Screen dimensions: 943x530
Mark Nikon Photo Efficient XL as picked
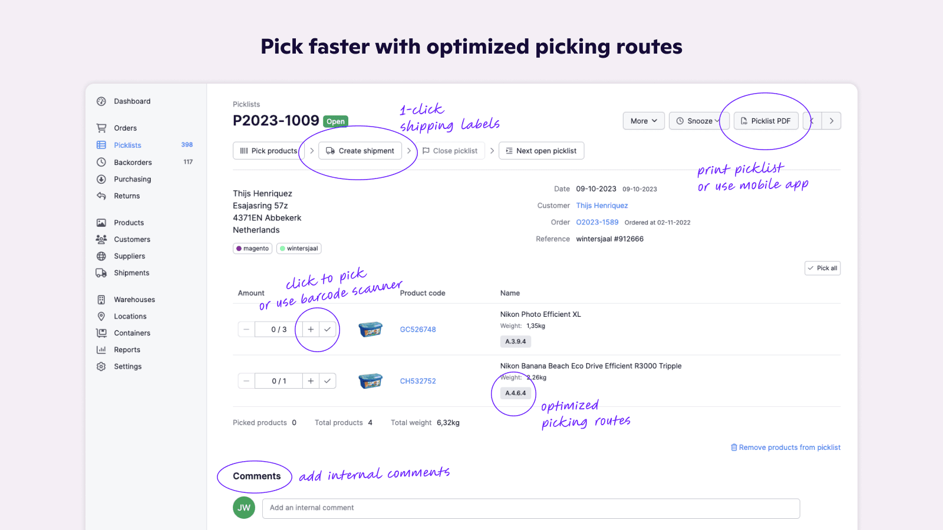coord(327,329)
